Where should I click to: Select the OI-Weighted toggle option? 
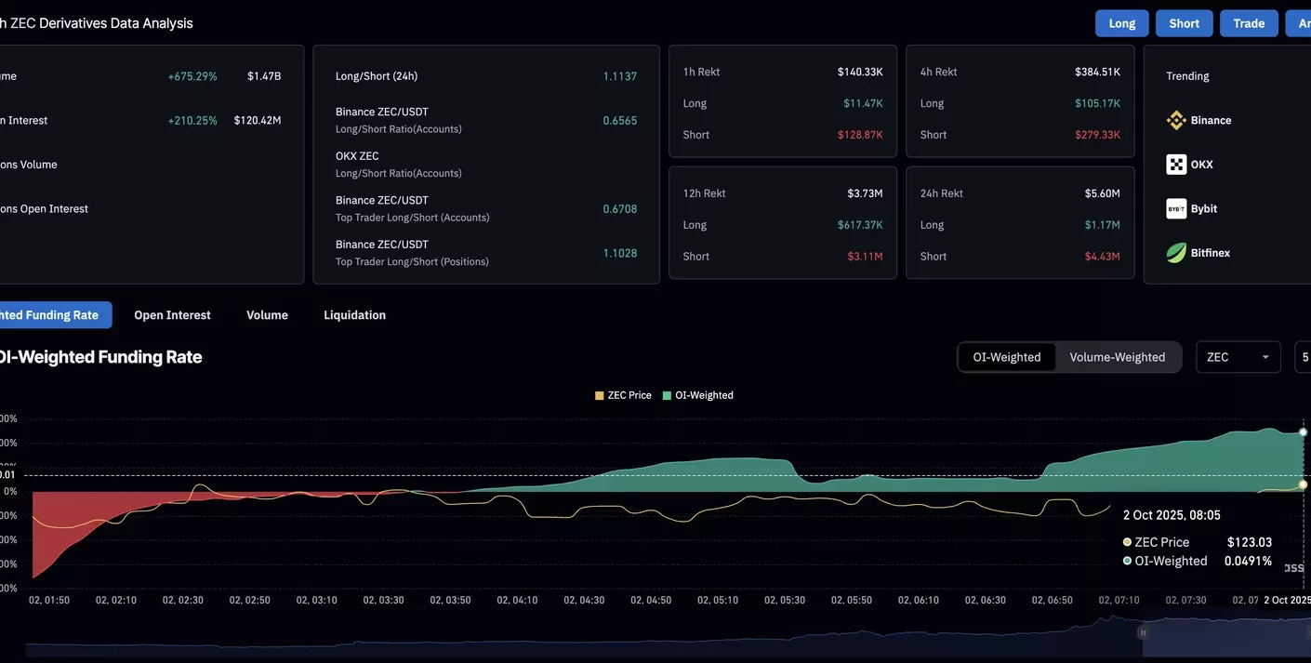pyautogui.click(x=1006, y=357)
